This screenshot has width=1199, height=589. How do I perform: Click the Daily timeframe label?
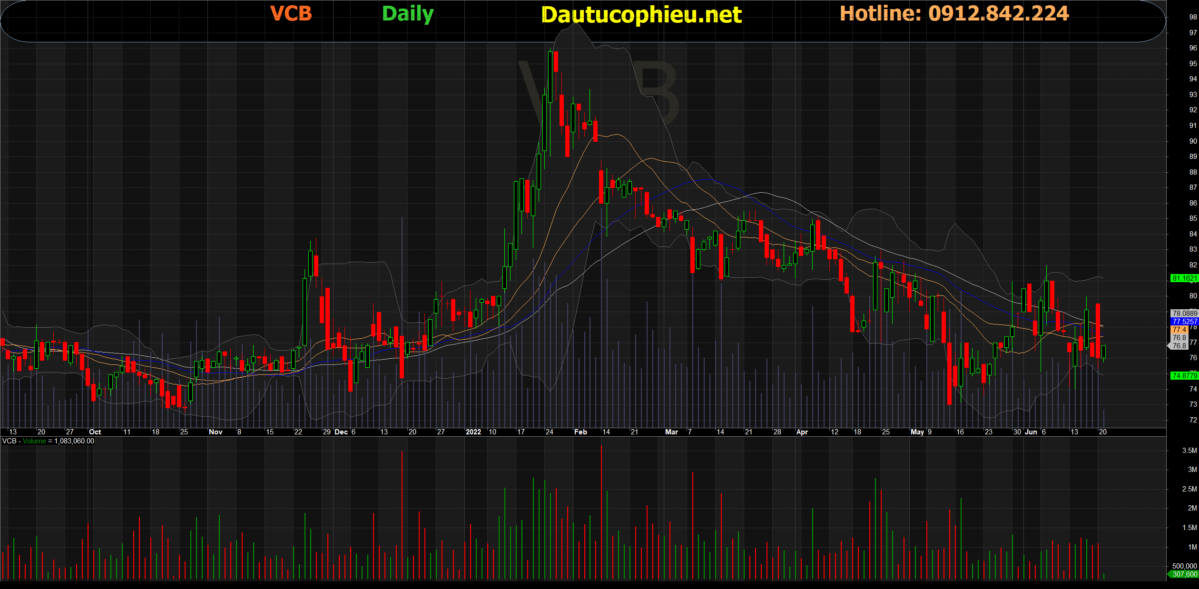[x=408, y=14]
